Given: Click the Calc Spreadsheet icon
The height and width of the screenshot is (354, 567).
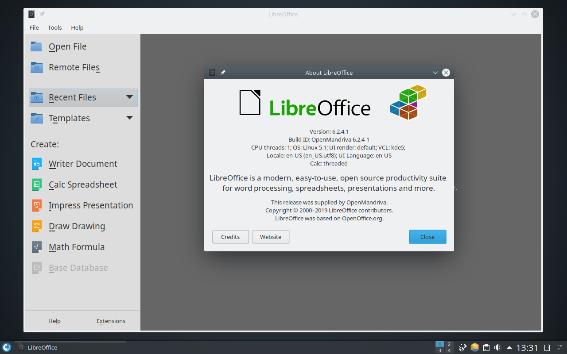Looking at the screenshot, I should [36, 185].
